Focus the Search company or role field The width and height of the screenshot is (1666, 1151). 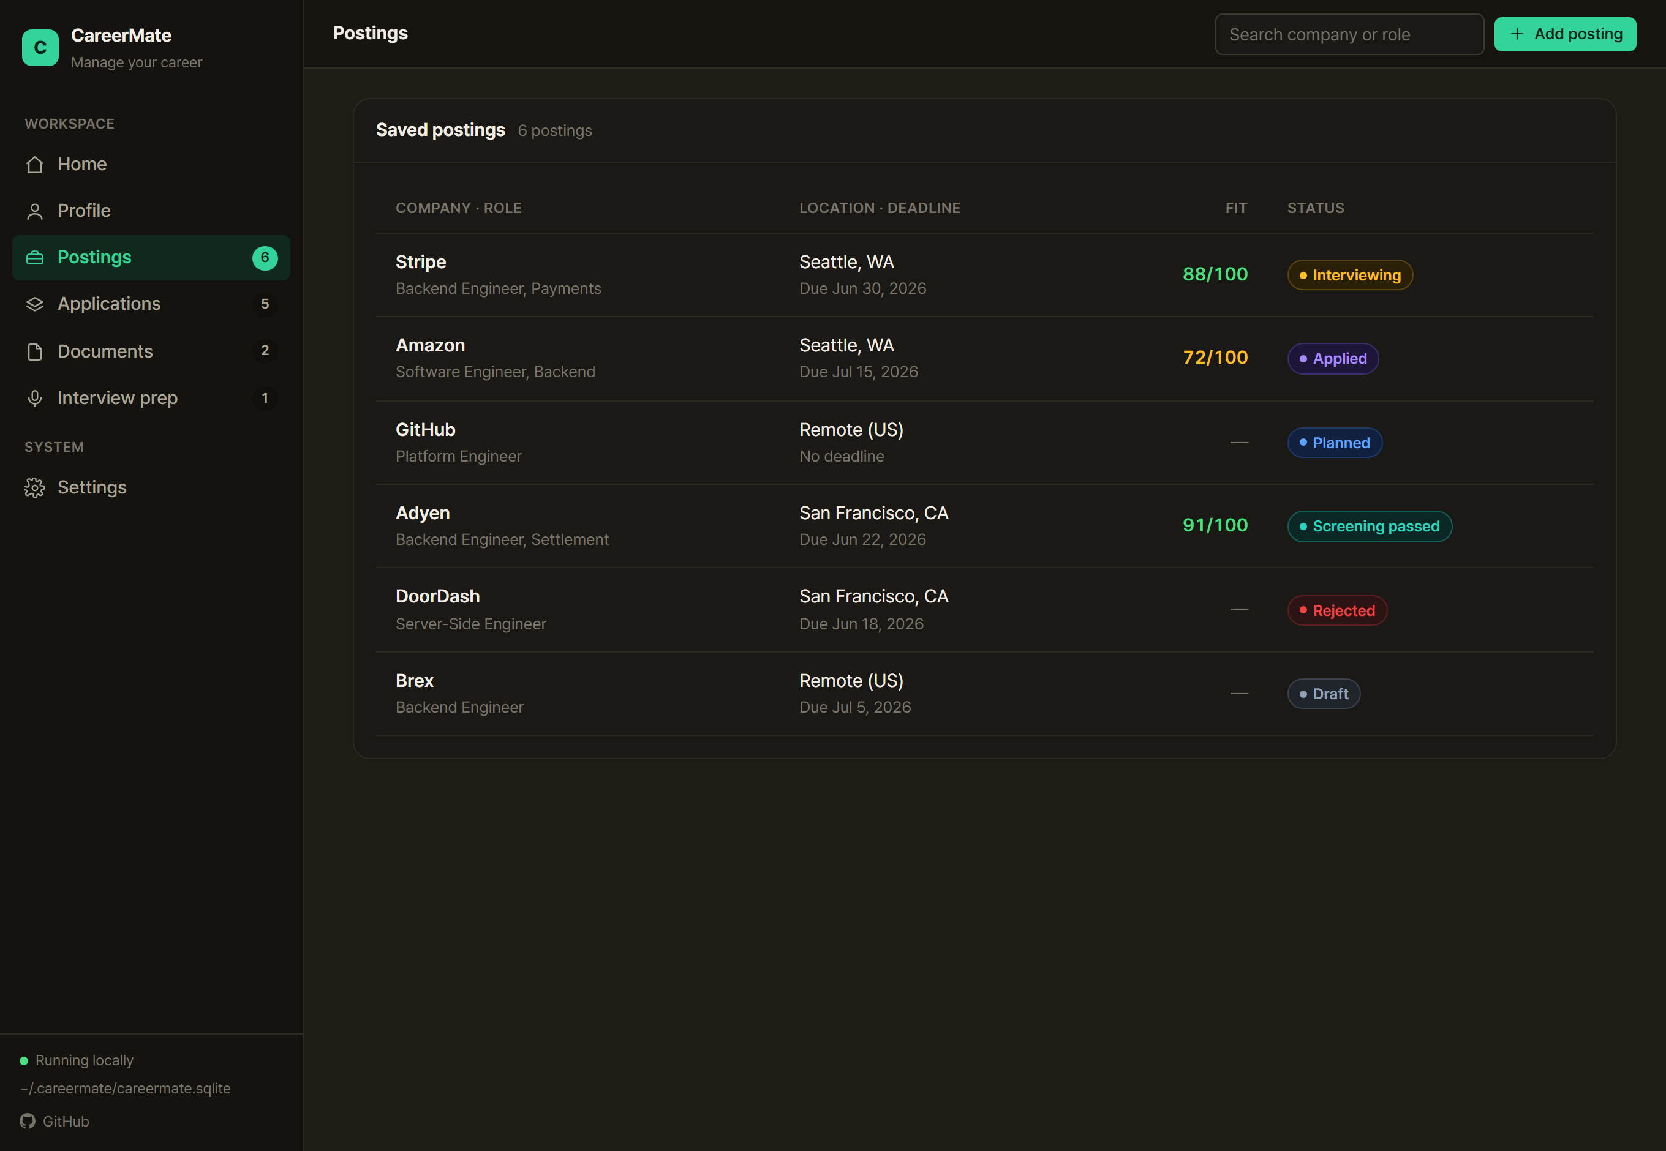tap(1349, 35)
